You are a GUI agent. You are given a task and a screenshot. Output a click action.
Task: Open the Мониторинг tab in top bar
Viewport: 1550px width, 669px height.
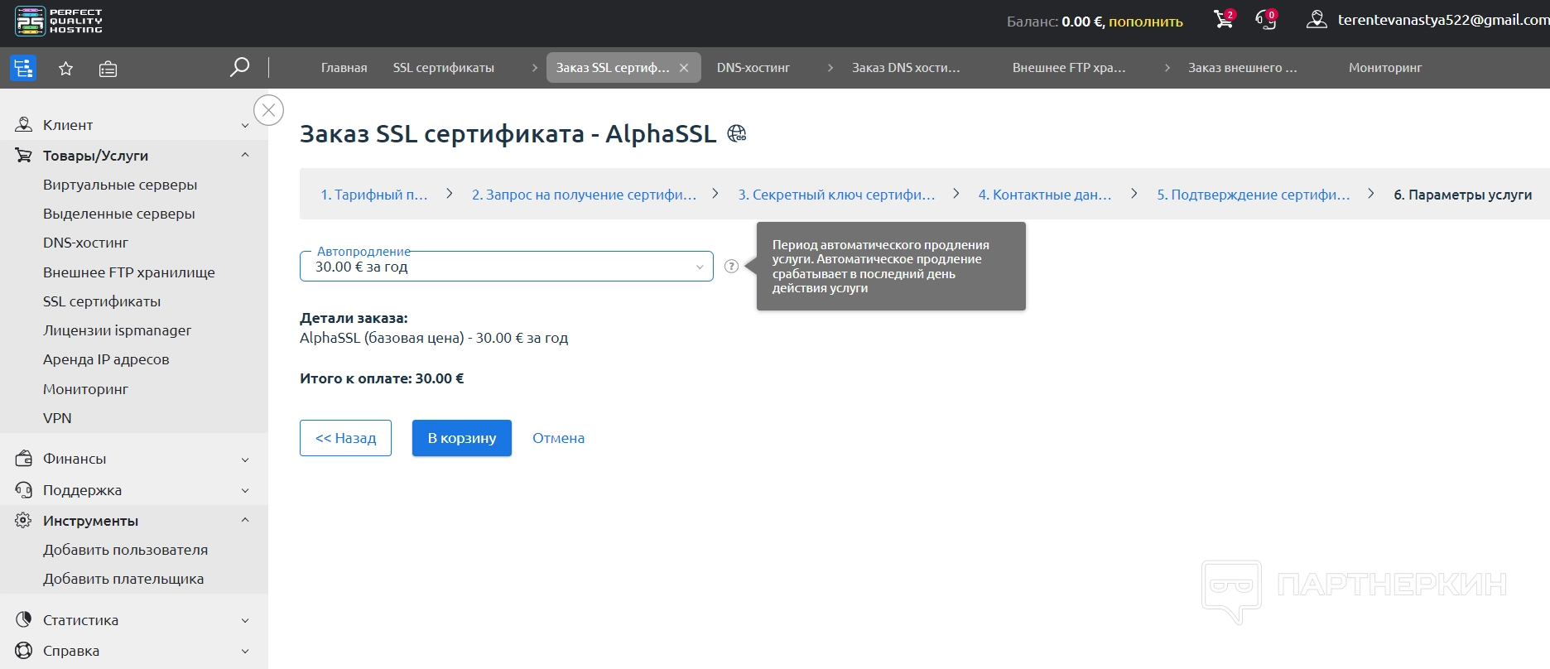click(x=1384, y=68)
